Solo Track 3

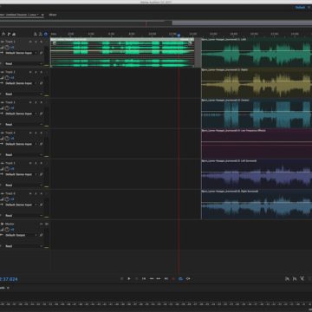tap(36, 102)
